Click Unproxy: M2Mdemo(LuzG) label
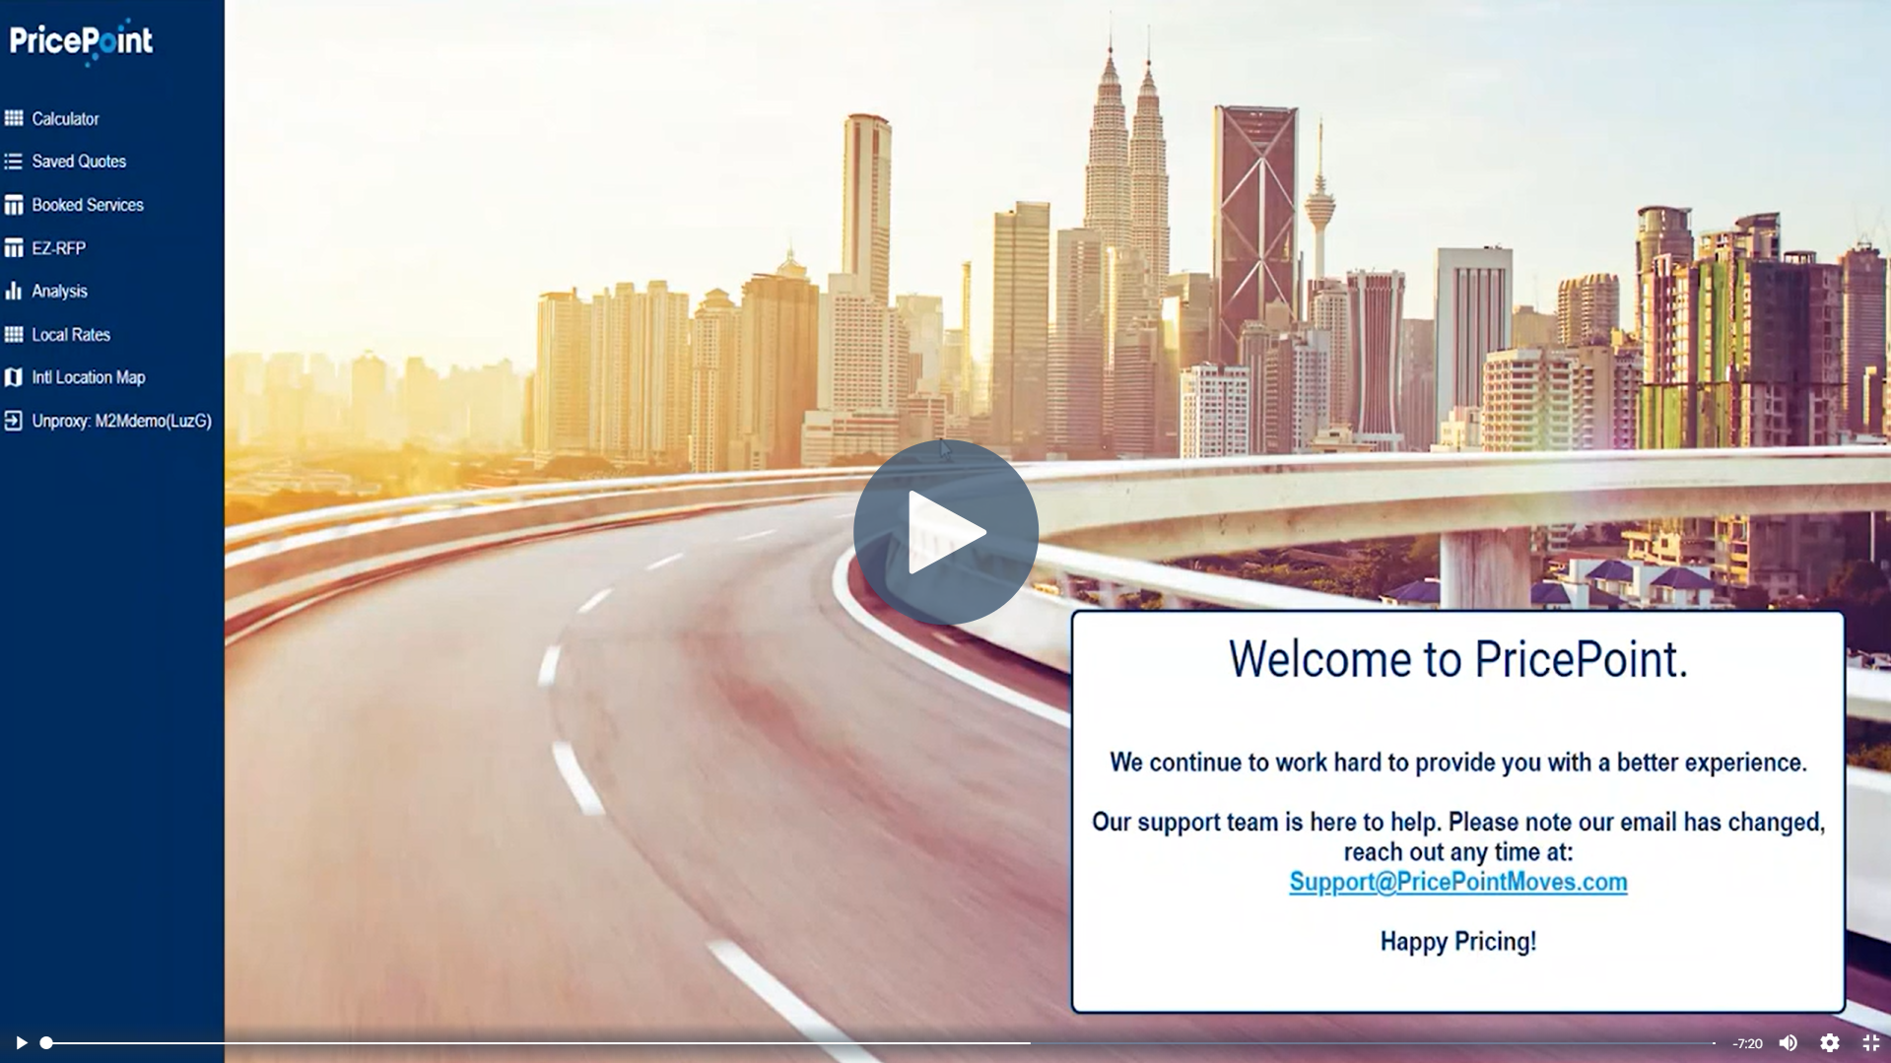This screenshot has width=1891, height=1063. 122,421
